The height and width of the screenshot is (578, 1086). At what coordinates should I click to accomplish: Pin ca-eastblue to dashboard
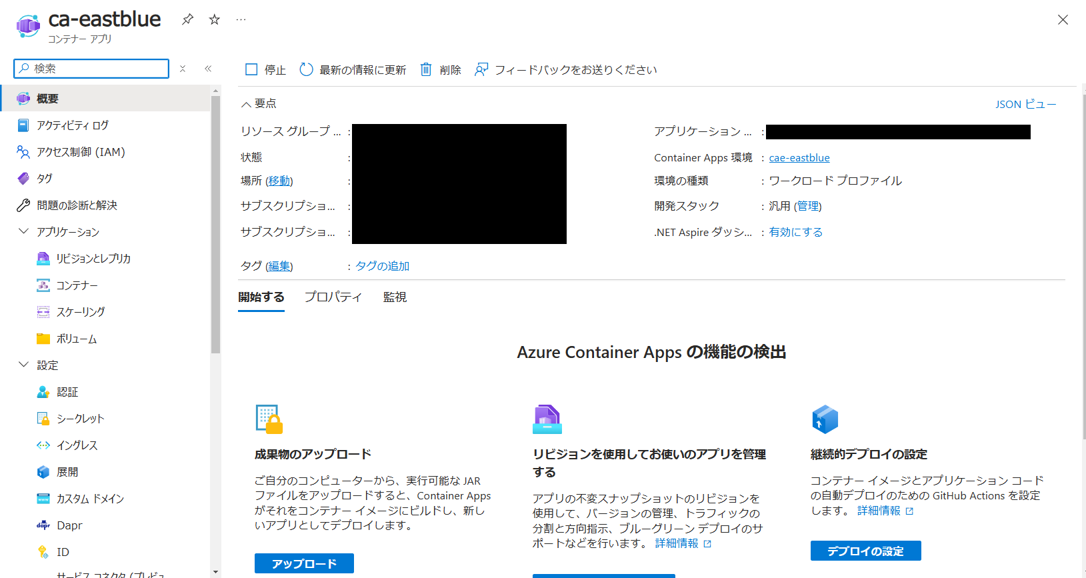tap(188, 19)
